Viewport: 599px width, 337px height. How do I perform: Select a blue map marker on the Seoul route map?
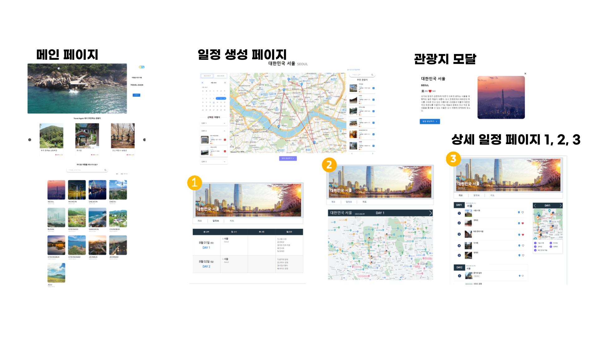284,89
